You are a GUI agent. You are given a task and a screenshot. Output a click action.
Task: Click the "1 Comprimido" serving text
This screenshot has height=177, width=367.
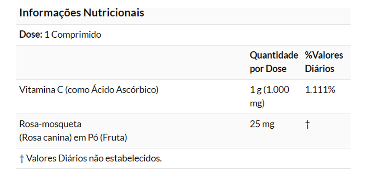(73, 35)
